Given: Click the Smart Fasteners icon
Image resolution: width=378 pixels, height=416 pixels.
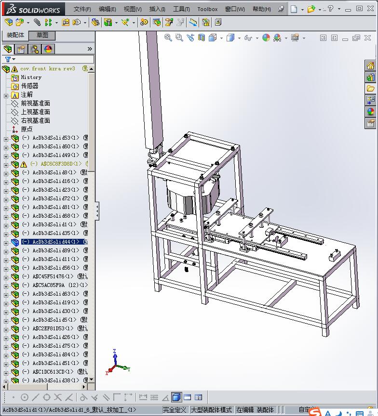Looking at the screenshot, I should [66, 22].
